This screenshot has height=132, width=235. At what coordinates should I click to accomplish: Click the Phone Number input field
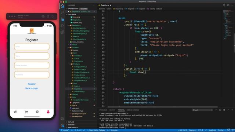coord(32,65)
